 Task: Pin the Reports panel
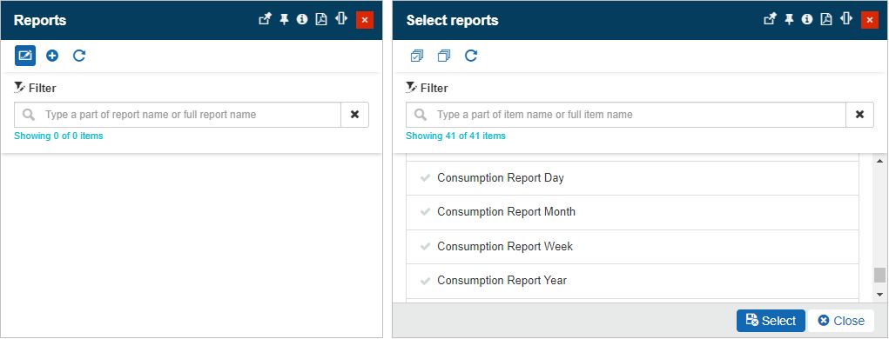tap(284, 20)
